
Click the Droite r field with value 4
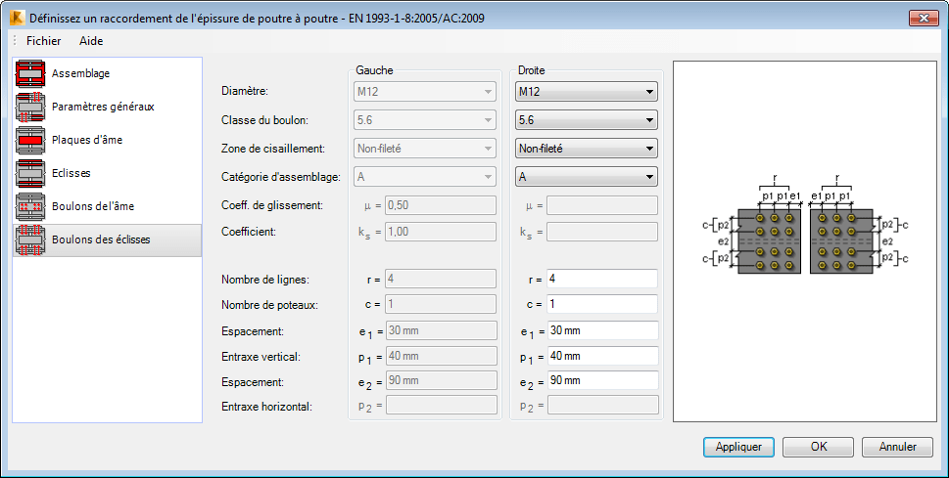pos(602,280)
